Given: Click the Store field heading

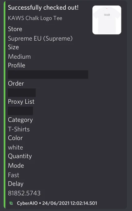Looking at the screenshot, I should [x=15, y=29].
